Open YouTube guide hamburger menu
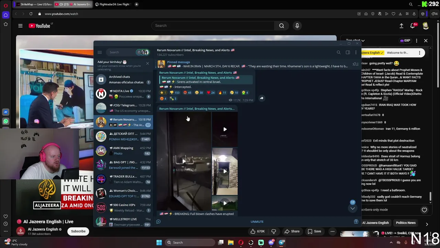Image resolution: width=440 pixels, height=248 pixels. click(20, 25)
